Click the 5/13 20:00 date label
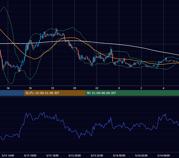The width and height of the screenshot is (179, 158). [x=74, y=155]
